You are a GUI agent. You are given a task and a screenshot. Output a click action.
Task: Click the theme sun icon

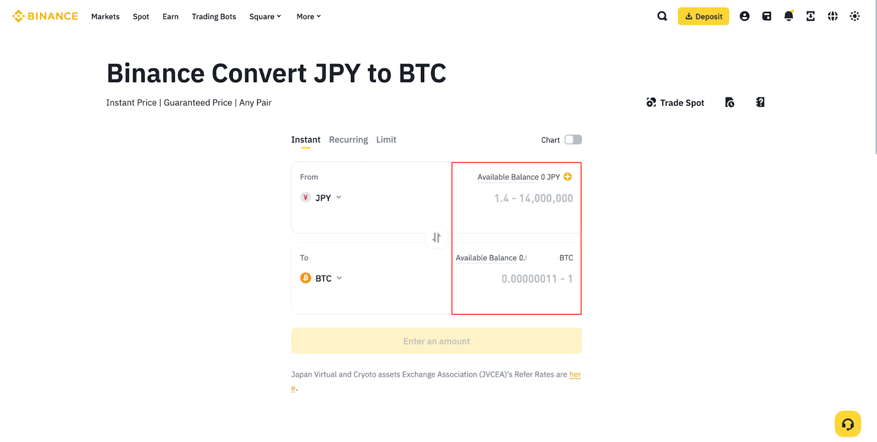point(855,16)
